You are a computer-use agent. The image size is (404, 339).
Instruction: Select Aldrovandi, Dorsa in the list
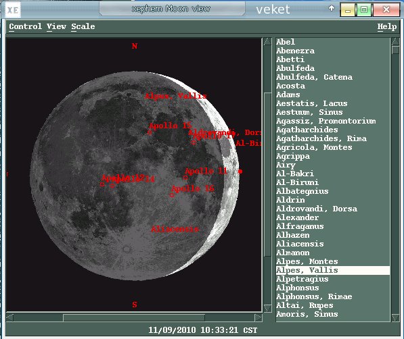(x=333, y=209)
